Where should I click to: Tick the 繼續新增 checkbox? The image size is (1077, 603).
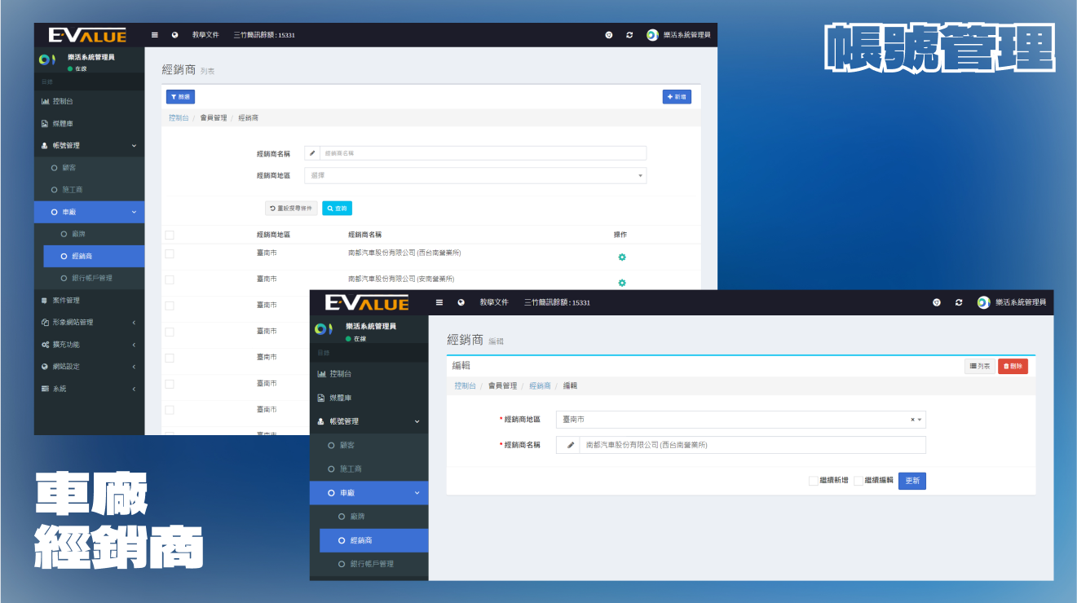(813, 481)
